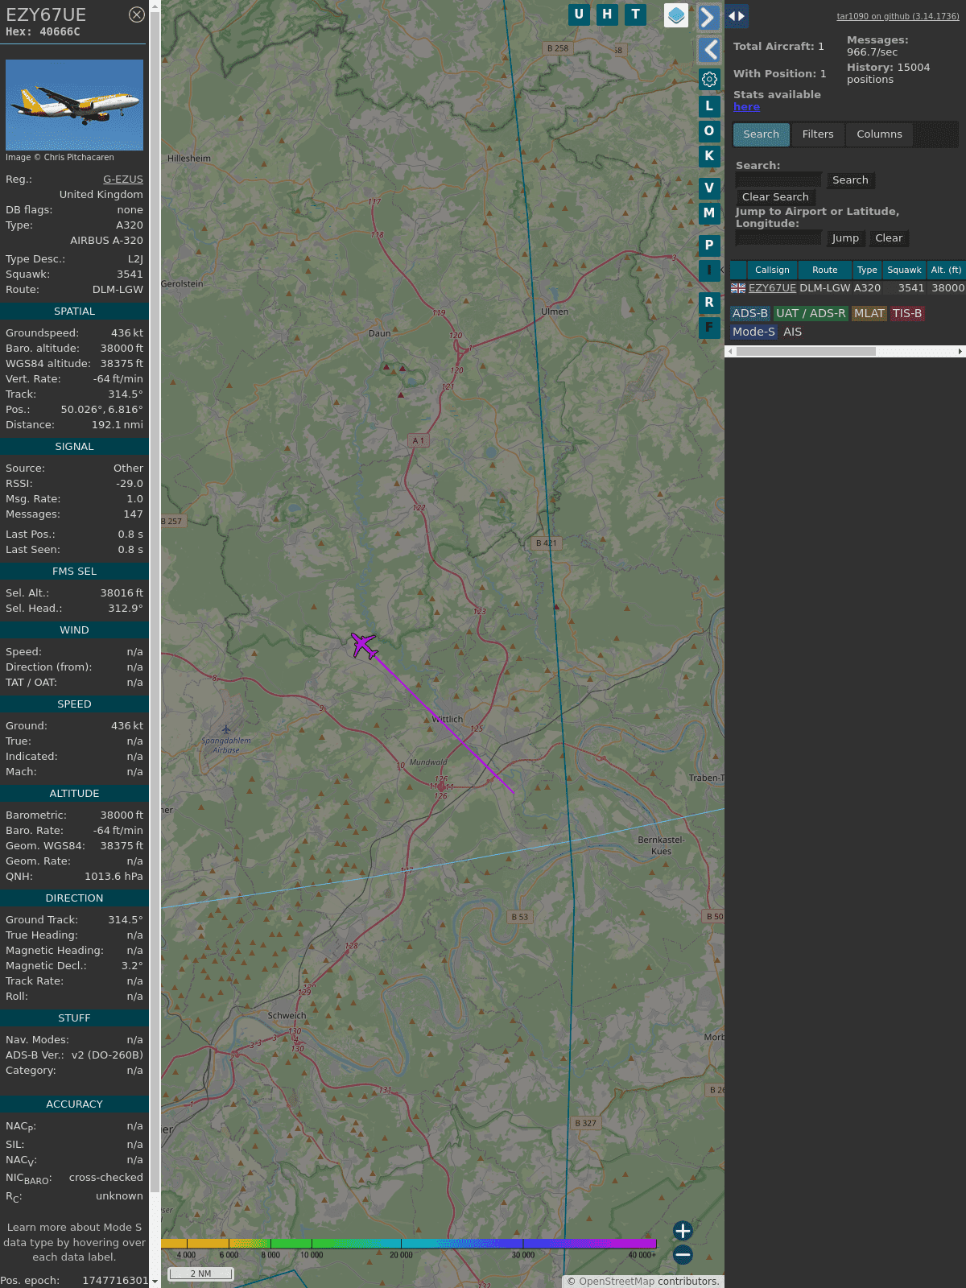Close the EZY67UE aircraft info panel
Screen dimensions: 966x1288
(137, 14)
